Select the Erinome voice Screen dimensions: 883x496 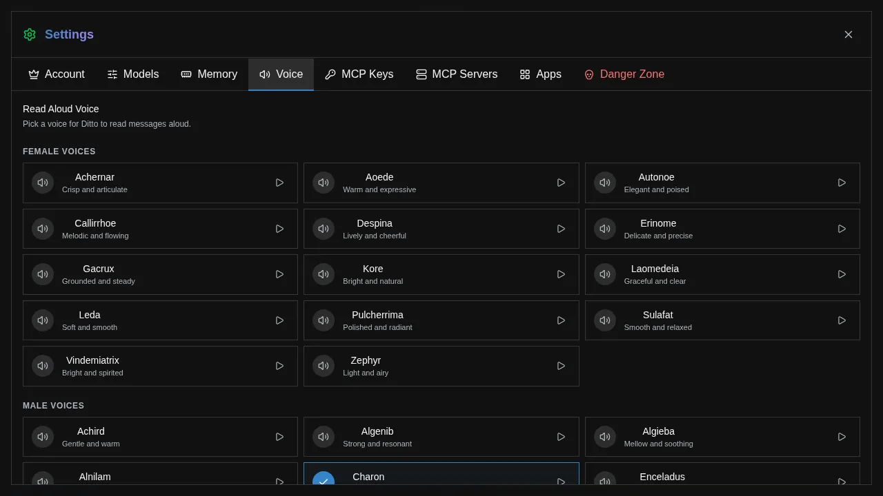point(722,228)
